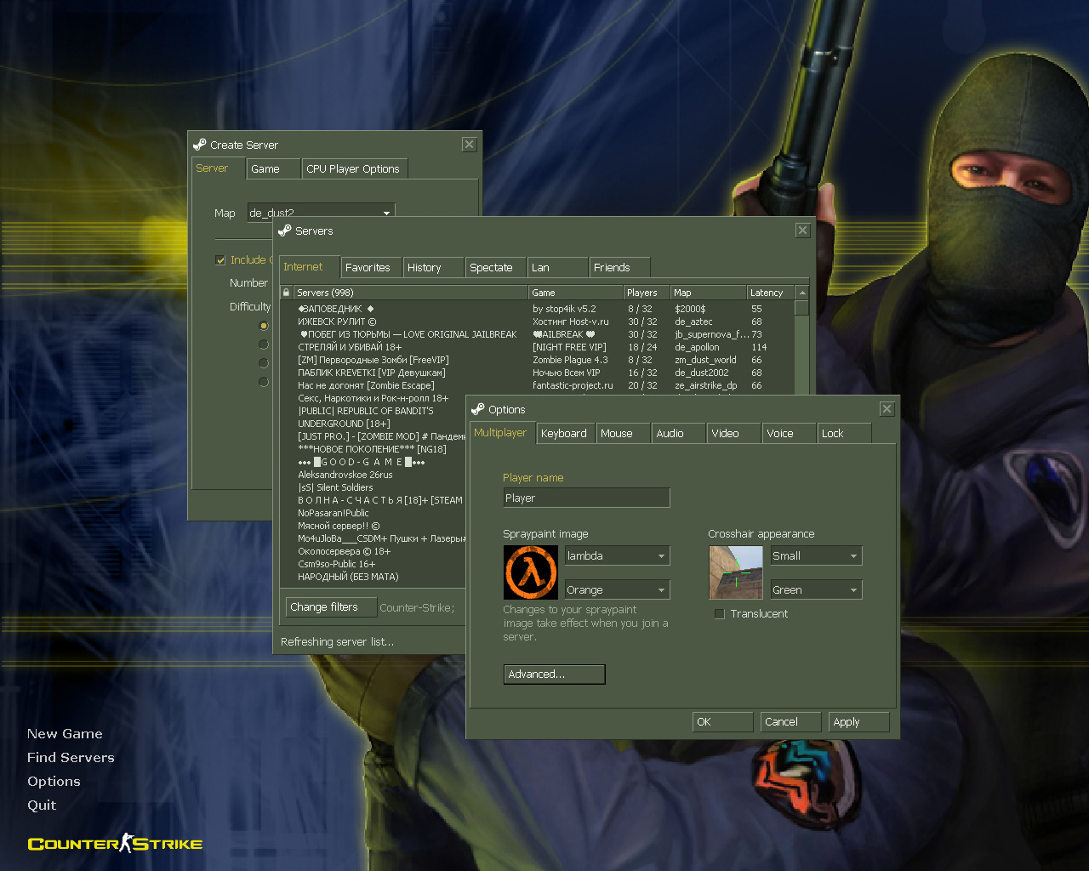Click the lambda spraypaint preview image
1089x871 pixels.
(x=530, y=572)
